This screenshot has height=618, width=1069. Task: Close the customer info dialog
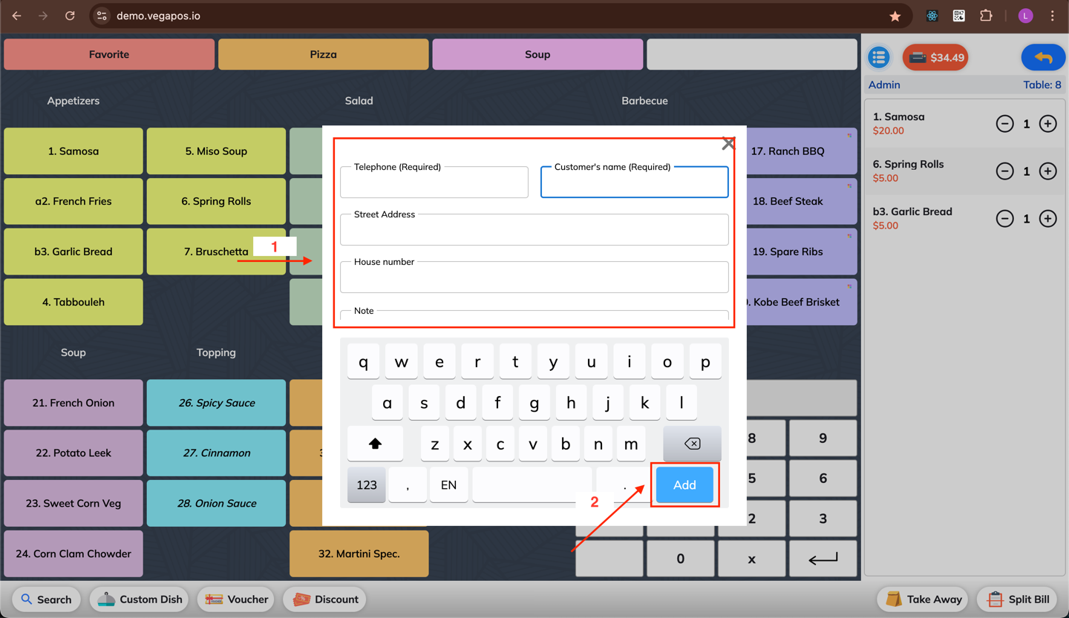coord(728,144)
